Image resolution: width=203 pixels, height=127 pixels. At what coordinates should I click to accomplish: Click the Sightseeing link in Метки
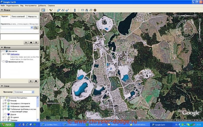pos(15,54)
